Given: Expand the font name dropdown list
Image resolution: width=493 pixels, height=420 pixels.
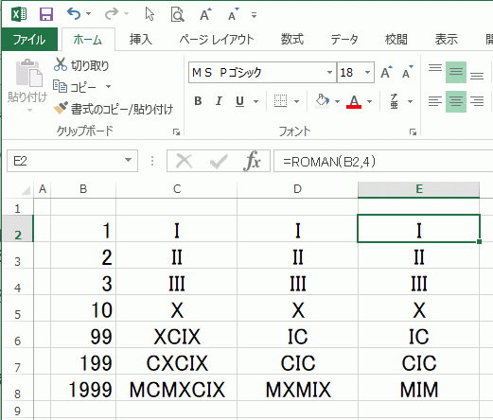Looking at the screenshot, I should (x=330, y=73).
